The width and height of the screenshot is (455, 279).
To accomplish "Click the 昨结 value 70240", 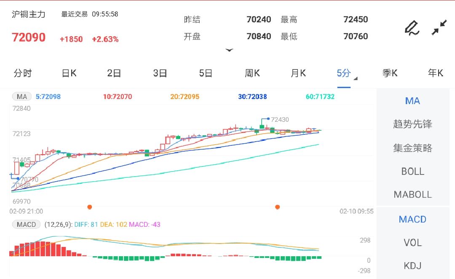I will click(259, 19).
